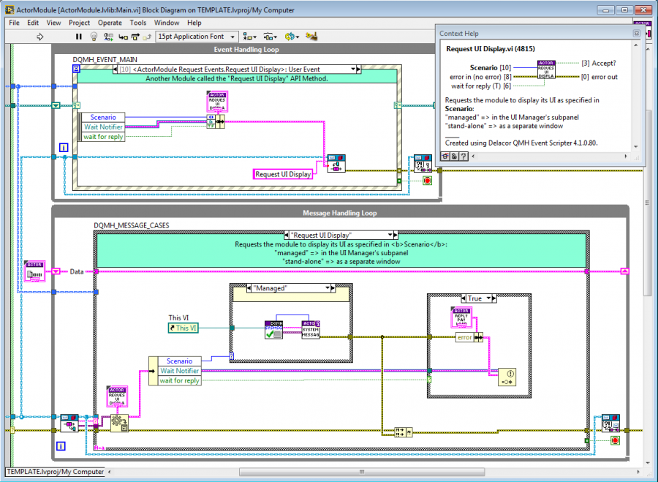The image size is (658, 482).
Task: Toggle the Context Help lock button
Action: [454, 157]
